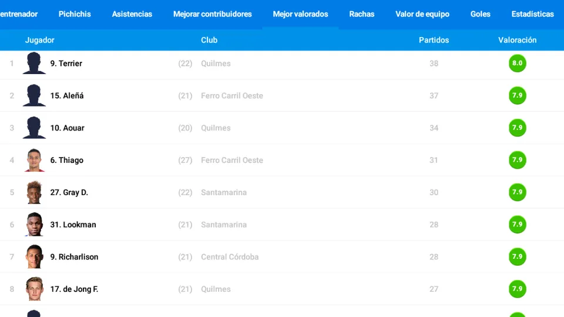
Task: Select the Mejorar contribuidores tab
Action: tap(213, 14)
